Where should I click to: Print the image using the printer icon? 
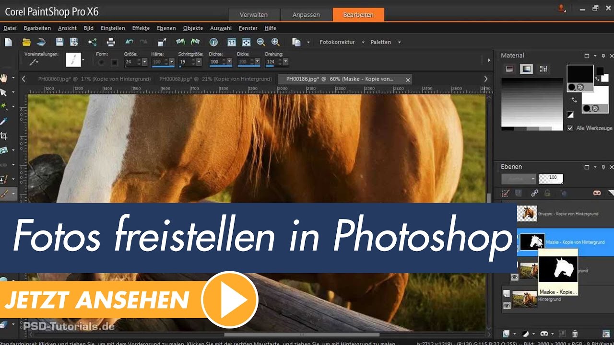coord(111,42)
